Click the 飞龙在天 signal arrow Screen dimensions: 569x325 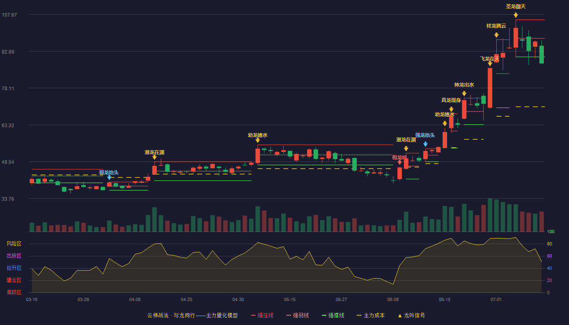point(490,63)
